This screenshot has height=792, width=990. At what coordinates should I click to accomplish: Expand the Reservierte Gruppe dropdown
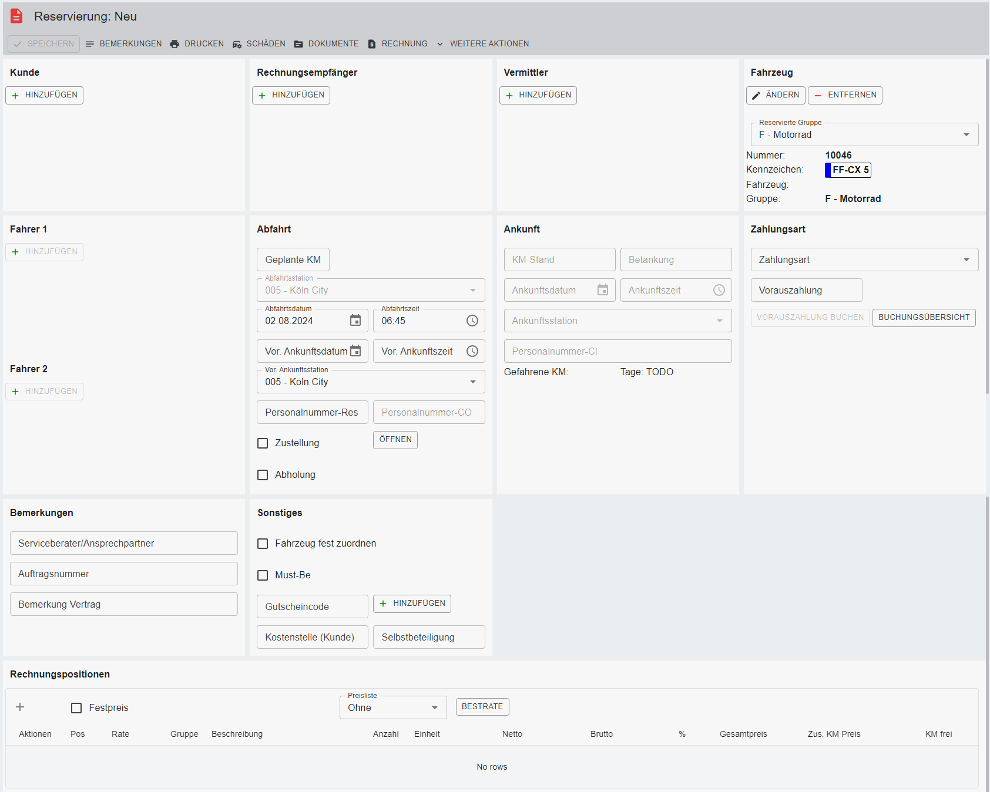point(966,135)
